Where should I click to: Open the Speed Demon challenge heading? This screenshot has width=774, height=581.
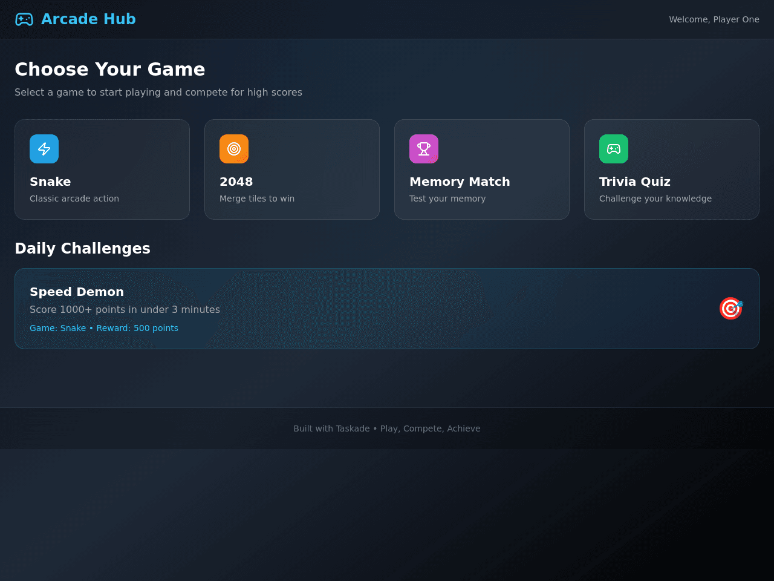click(x=77, y=292)
